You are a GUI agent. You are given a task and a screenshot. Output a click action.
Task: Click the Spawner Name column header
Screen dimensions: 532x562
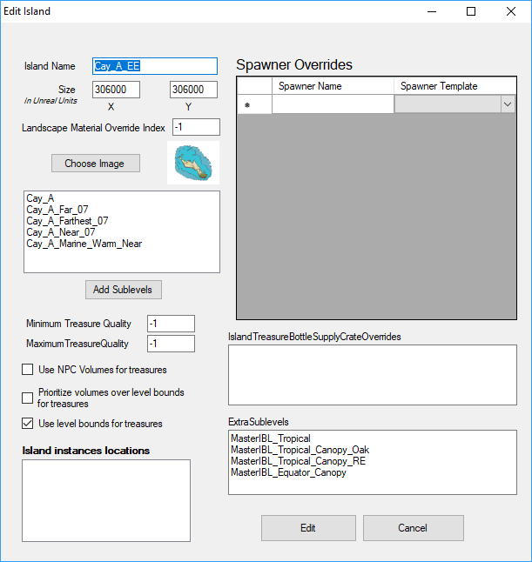pos(333,86)
